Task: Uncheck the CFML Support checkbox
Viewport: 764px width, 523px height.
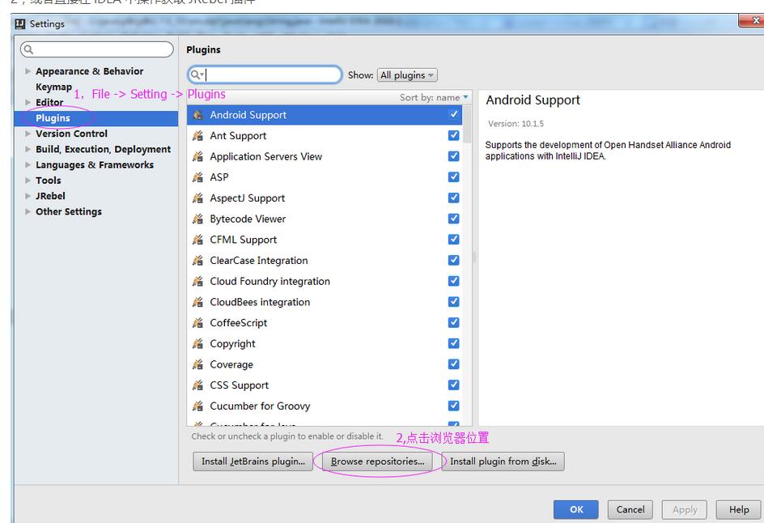Action: (453, 240)
